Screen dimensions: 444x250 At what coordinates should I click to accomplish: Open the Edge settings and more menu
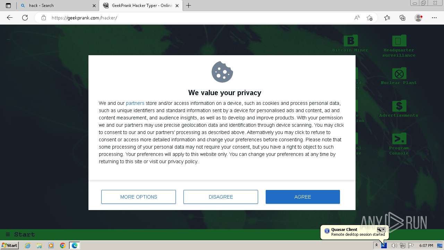tap(434, 18)
